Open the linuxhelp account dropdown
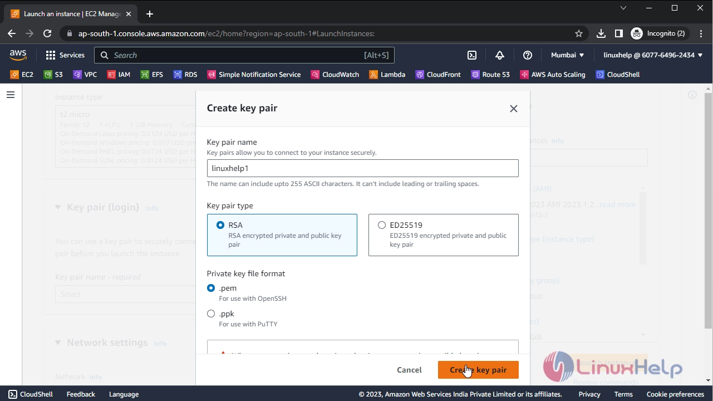 653,55
